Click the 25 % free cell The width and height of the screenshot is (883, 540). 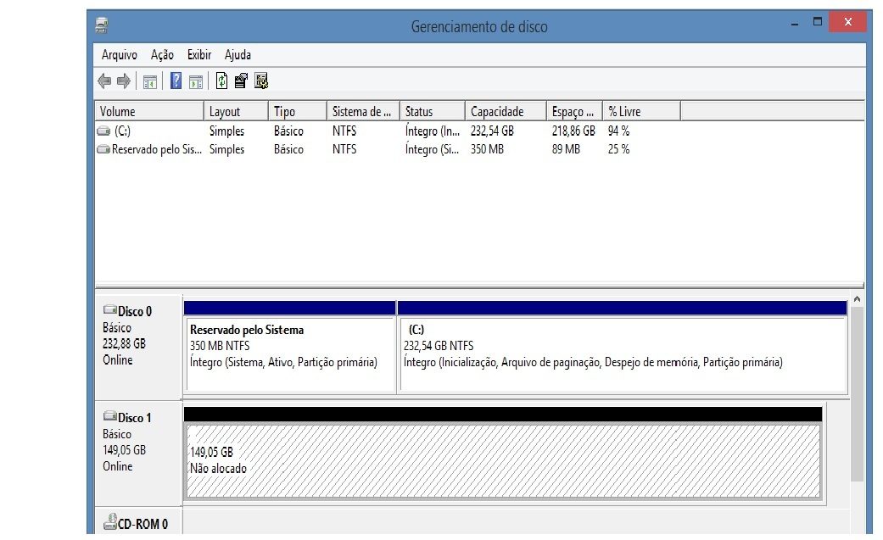(618, 149)
